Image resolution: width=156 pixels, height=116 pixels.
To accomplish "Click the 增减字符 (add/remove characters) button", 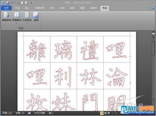I will 7,17.
